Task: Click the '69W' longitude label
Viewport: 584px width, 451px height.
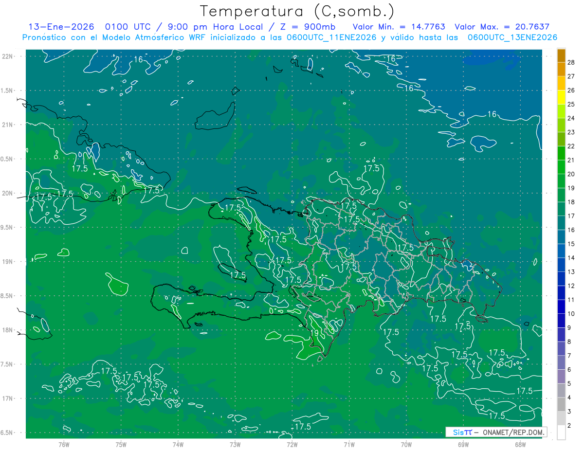Action: [463, 445]
